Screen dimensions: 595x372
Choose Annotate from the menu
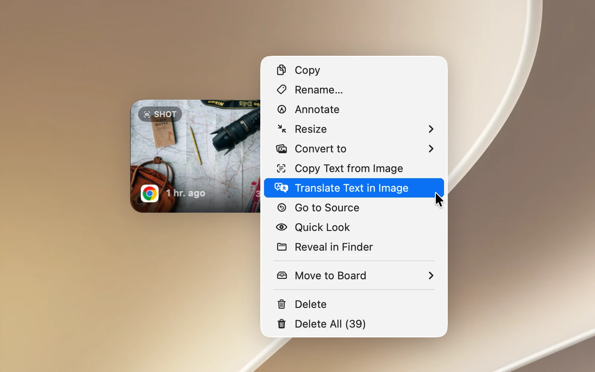click(354, 109)
